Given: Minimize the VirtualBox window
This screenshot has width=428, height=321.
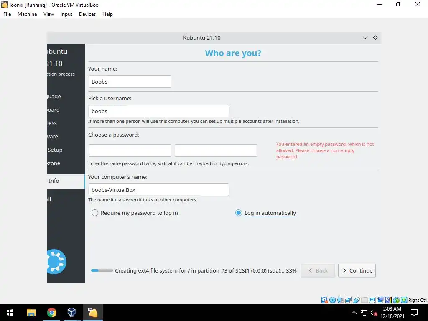Looking at the screenshot, I should (x=380, y=4).
